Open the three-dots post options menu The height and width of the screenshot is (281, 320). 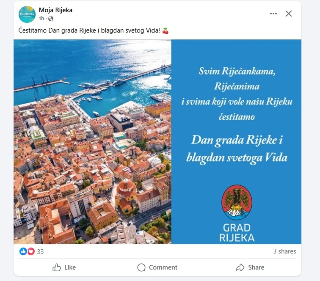coord(273,14)
